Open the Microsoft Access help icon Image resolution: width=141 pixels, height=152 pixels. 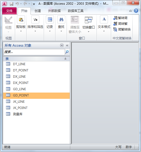point(136,11)
